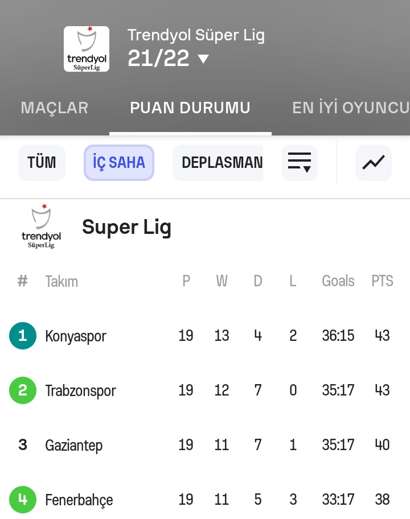Select the PUAN DURUMU tab
The image size is (410, 519).
tap(190, 108)
